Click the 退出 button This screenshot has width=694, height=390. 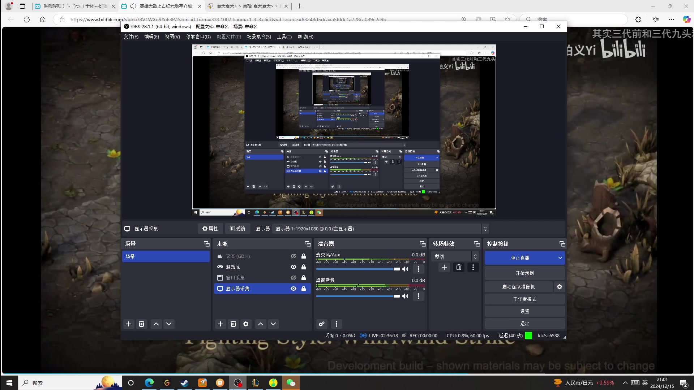pos(525,324)
